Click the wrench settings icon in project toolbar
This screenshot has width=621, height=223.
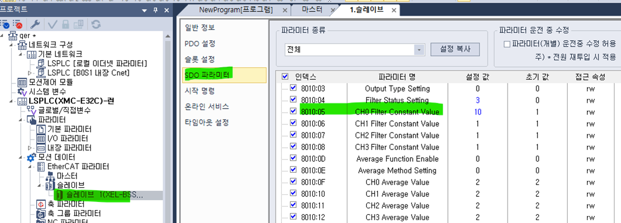point(35,25)
